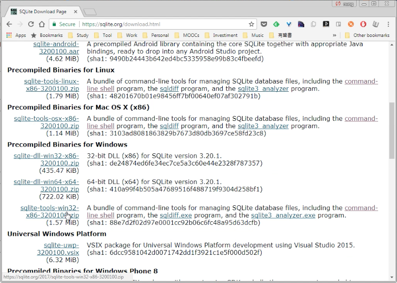Download sqlite-dll-win32-x86-3200100.zip
Screen dimensions: 397x283
click(x=46, y=159)
